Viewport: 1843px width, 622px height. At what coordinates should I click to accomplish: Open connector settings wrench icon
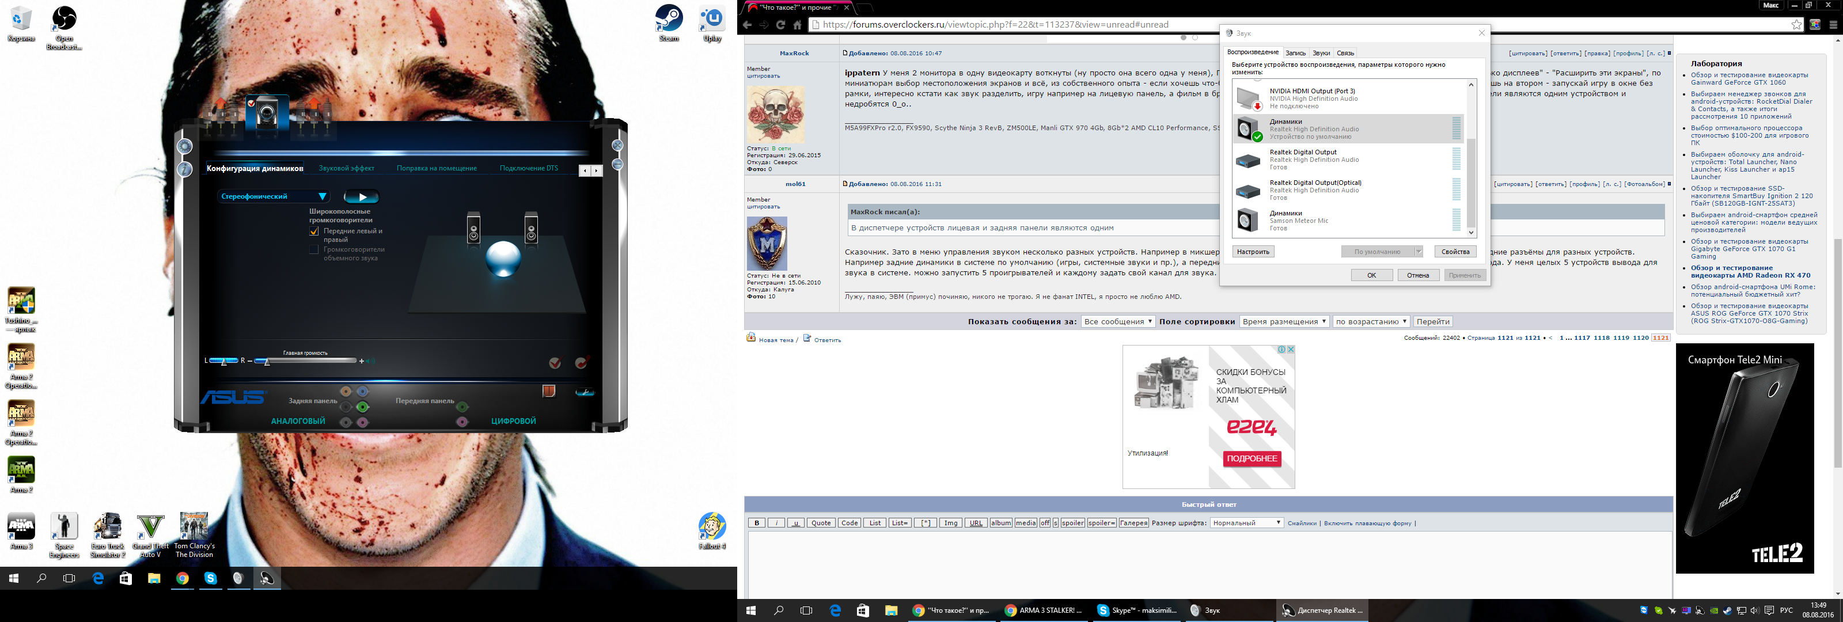tap(585, 392)
